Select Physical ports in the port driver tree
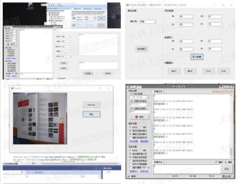This screenshot has height=184, width=242. 56,13
